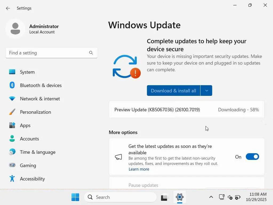Open the Windows Start menu

tap(75, 197)
